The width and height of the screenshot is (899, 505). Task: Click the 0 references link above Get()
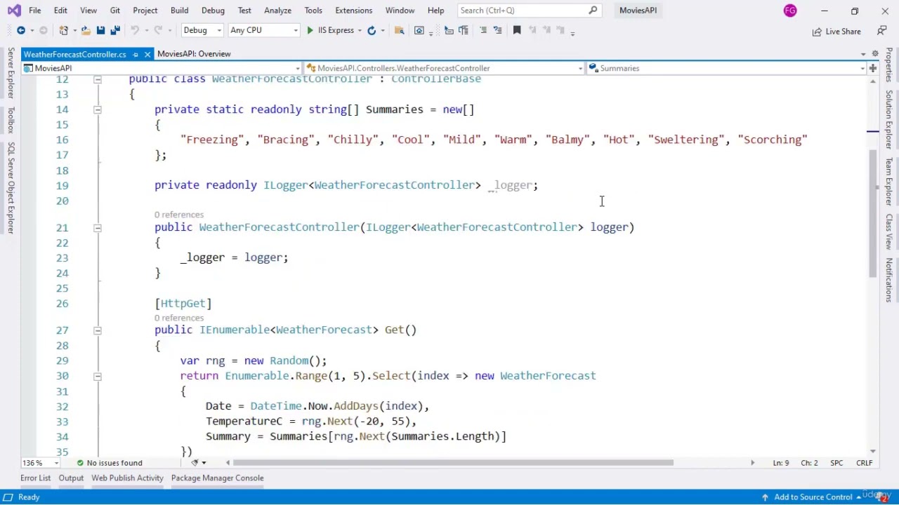coord(179,318)
